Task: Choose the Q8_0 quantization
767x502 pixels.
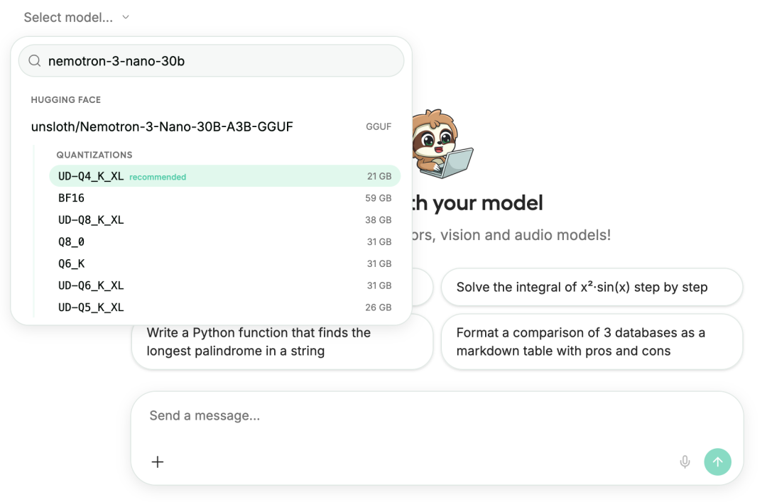Action: tap(224, 241)
